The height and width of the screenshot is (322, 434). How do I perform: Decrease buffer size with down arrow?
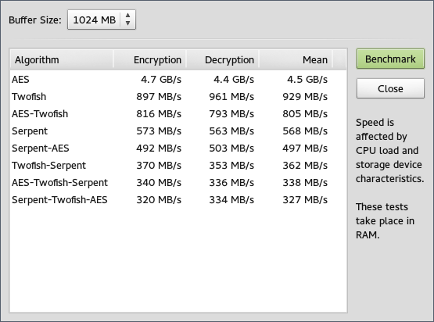(127, 23)
